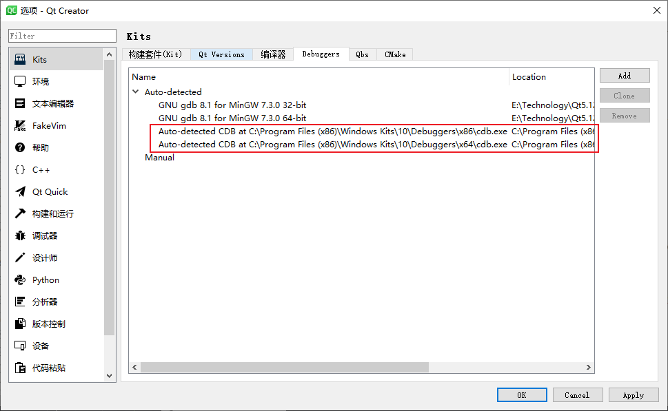668x411 pixels.
Task: Click the Apply button
Action: point(633,395)
